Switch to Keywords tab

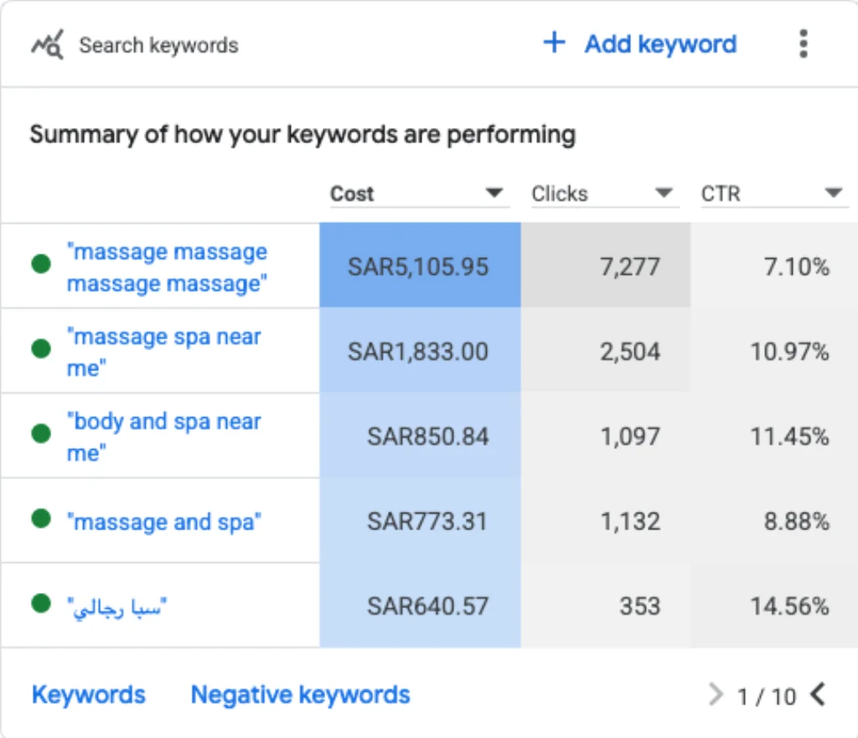tap(89, 694)
